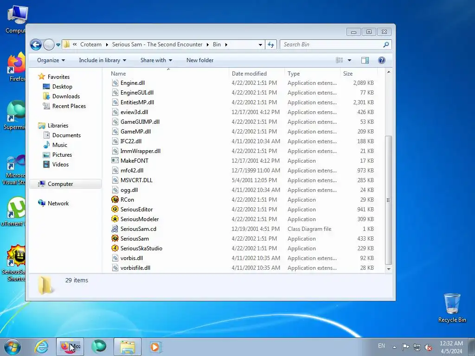Click the refresh button beside address bar
475x356 pixels.
pyautogui.click(x=271, y=45)
